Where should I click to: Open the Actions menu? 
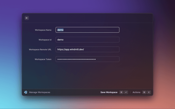tap(136, 92)
